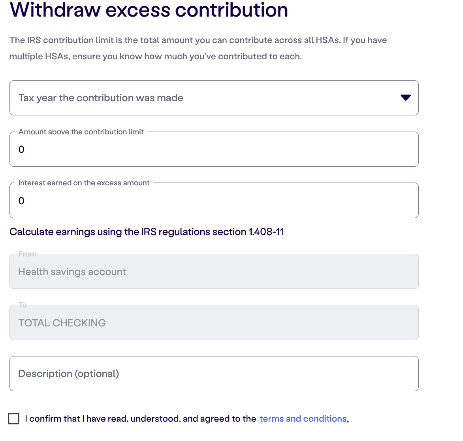Click the 'Interest earned on the excess amount' label
Image resolution: width=463 pixels, height=441 pixels.
[84, 183]
